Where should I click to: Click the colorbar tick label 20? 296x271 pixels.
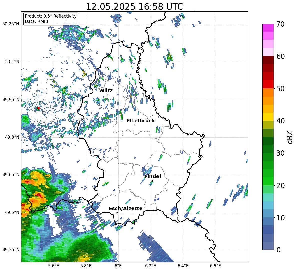click(x=280, y=185)
